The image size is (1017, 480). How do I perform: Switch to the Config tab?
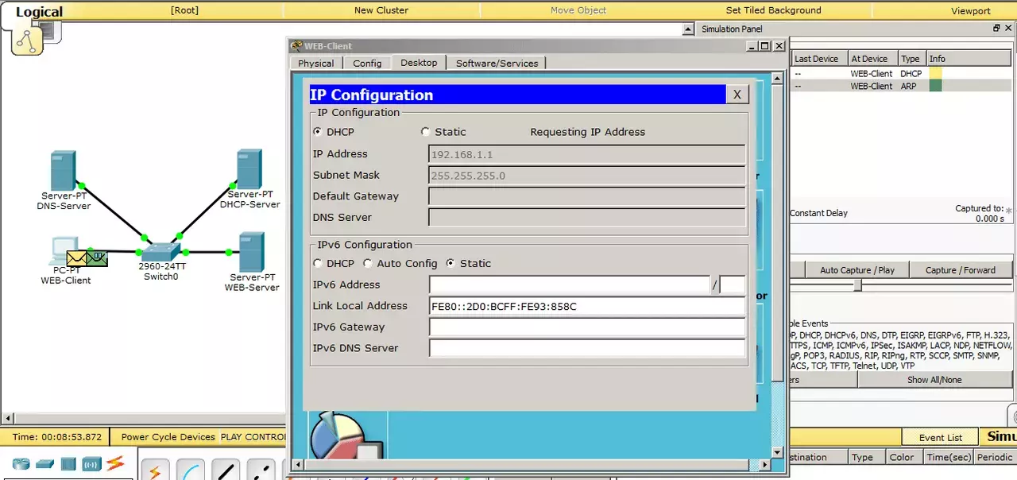click(x=367, y=64)
